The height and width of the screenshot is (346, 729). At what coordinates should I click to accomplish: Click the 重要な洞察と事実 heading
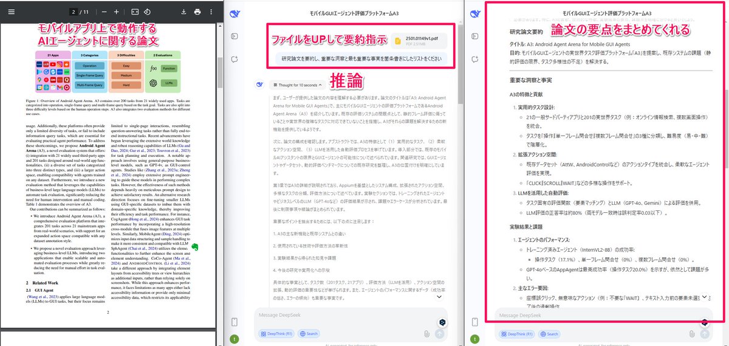click(x=532, y=80)
